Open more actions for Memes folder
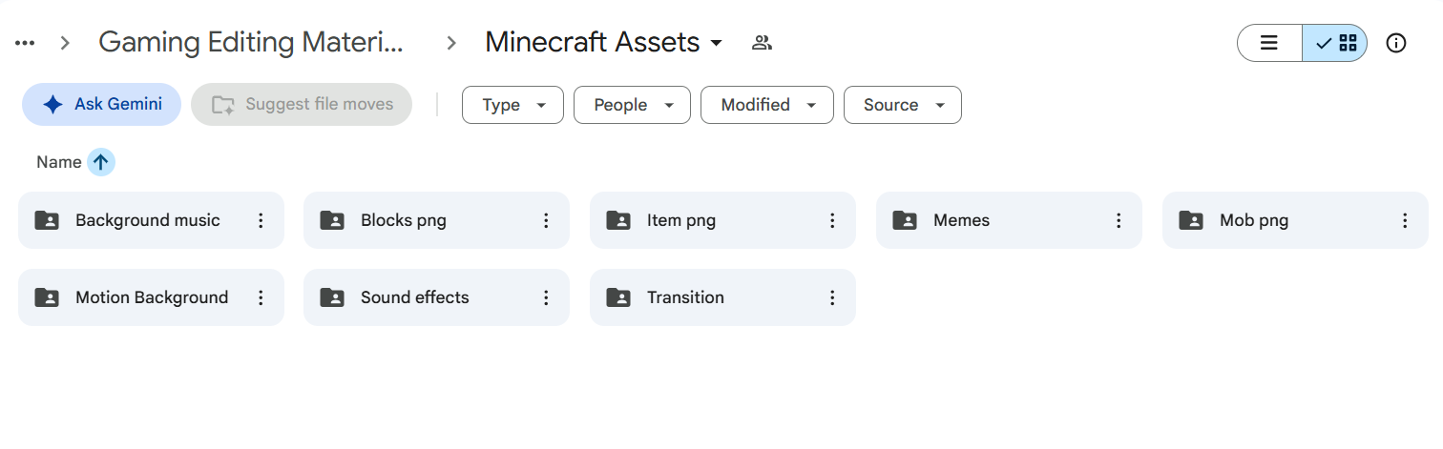This screenshot has height=449, width=1443. (x=1119, y=220)
